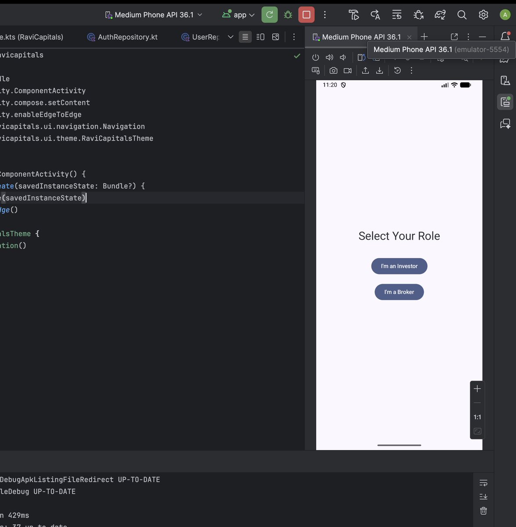Rerun the app with the green button

pyautogui.click(x=270, y=14)
